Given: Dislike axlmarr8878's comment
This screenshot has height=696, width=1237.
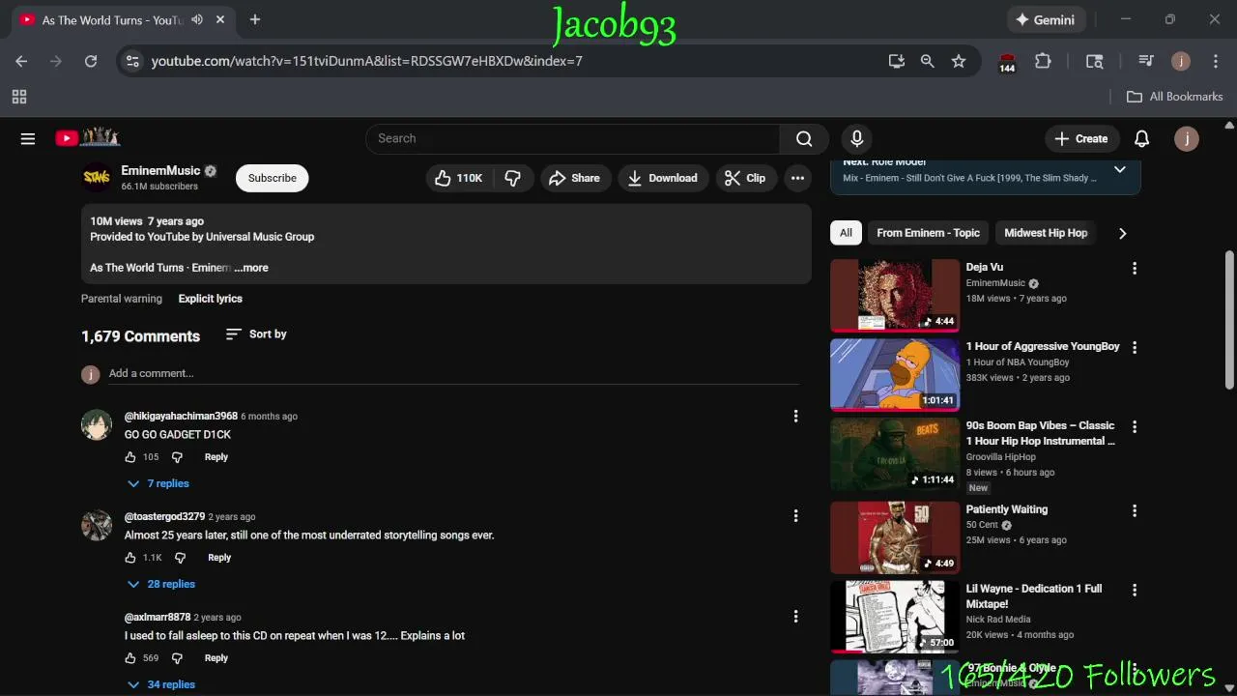Looking at the screenshot, I should pyautogui.click(x=177, y=658).
